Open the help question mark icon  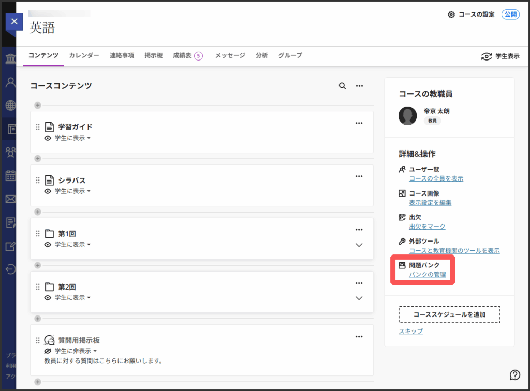514,374
